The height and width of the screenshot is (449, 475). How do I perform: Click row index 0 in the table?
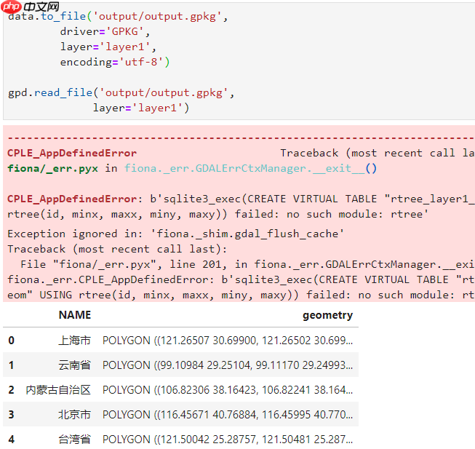11,341
